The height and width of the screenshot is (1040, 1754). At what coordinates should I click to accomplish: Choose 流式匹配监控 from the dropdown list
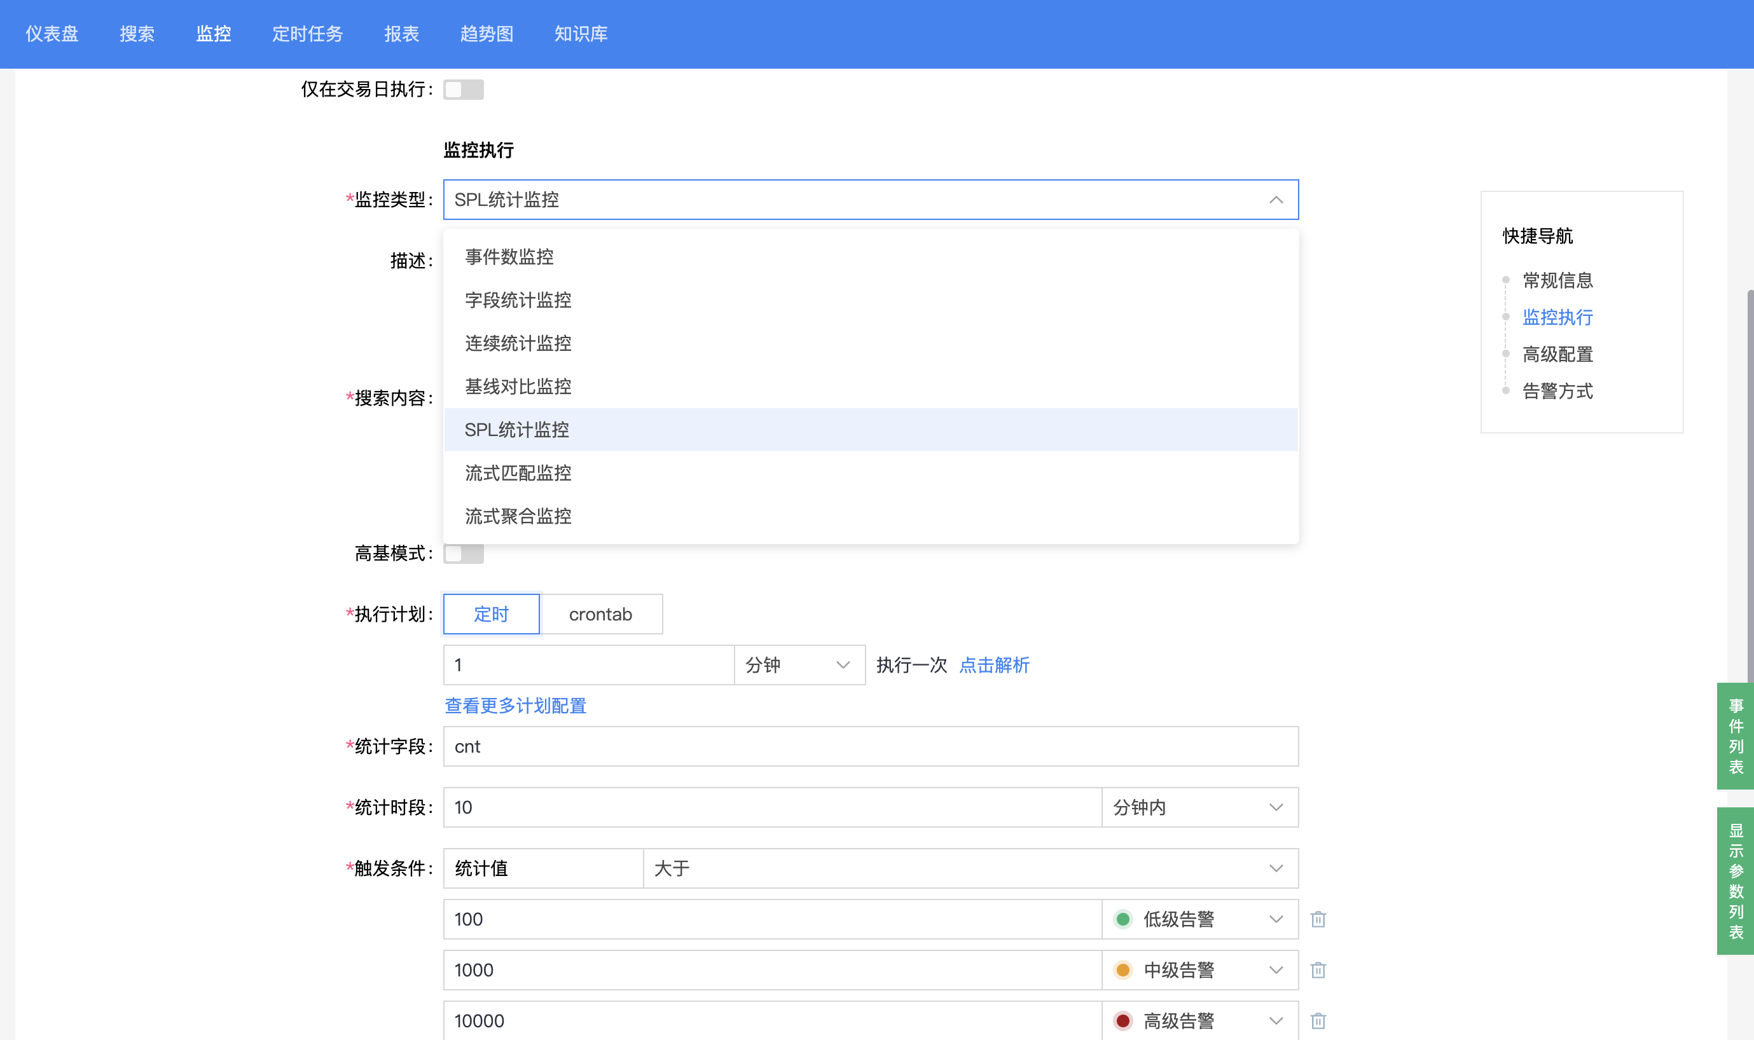pyautogui.click(x=871, y=473)
